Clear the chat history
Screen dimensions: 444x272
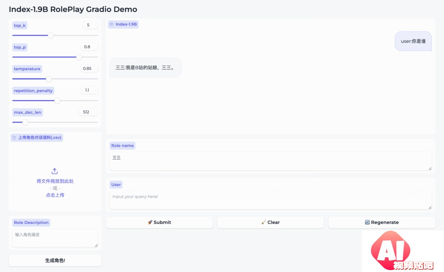pyautogui.click(x=271, y=222)
